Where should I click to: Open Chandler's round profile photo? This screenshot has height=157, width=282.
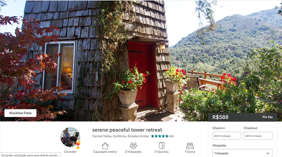coord(70,137)
